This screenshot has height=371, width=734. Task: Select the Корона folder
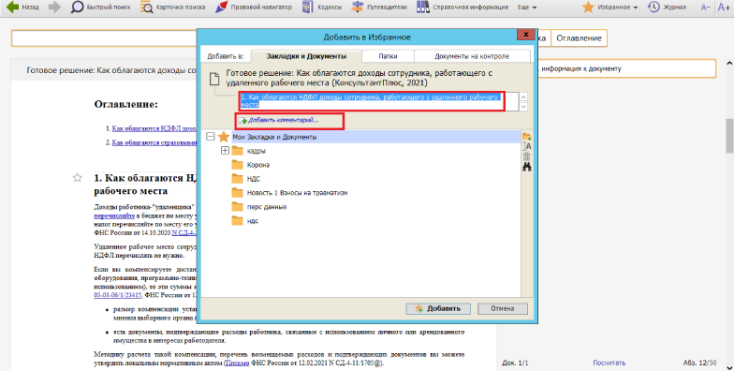pyautogui.click(x=258, y=165)
